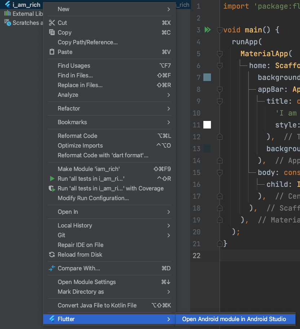Click the dark color swatch at line 13
300x329 pixels.
click(207, 149)
